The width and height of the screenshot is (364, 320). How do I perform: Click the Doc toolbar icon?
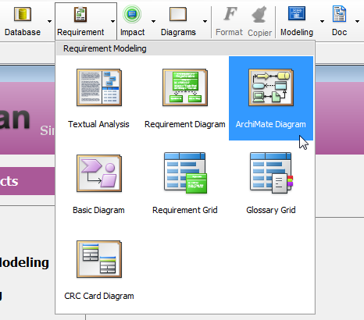tap(339, 14)
